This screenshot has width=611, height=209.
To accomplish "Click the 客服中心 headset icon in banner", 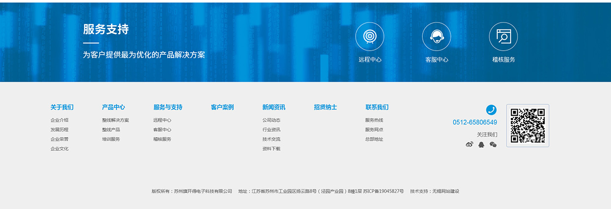I will tap(436, 36).
